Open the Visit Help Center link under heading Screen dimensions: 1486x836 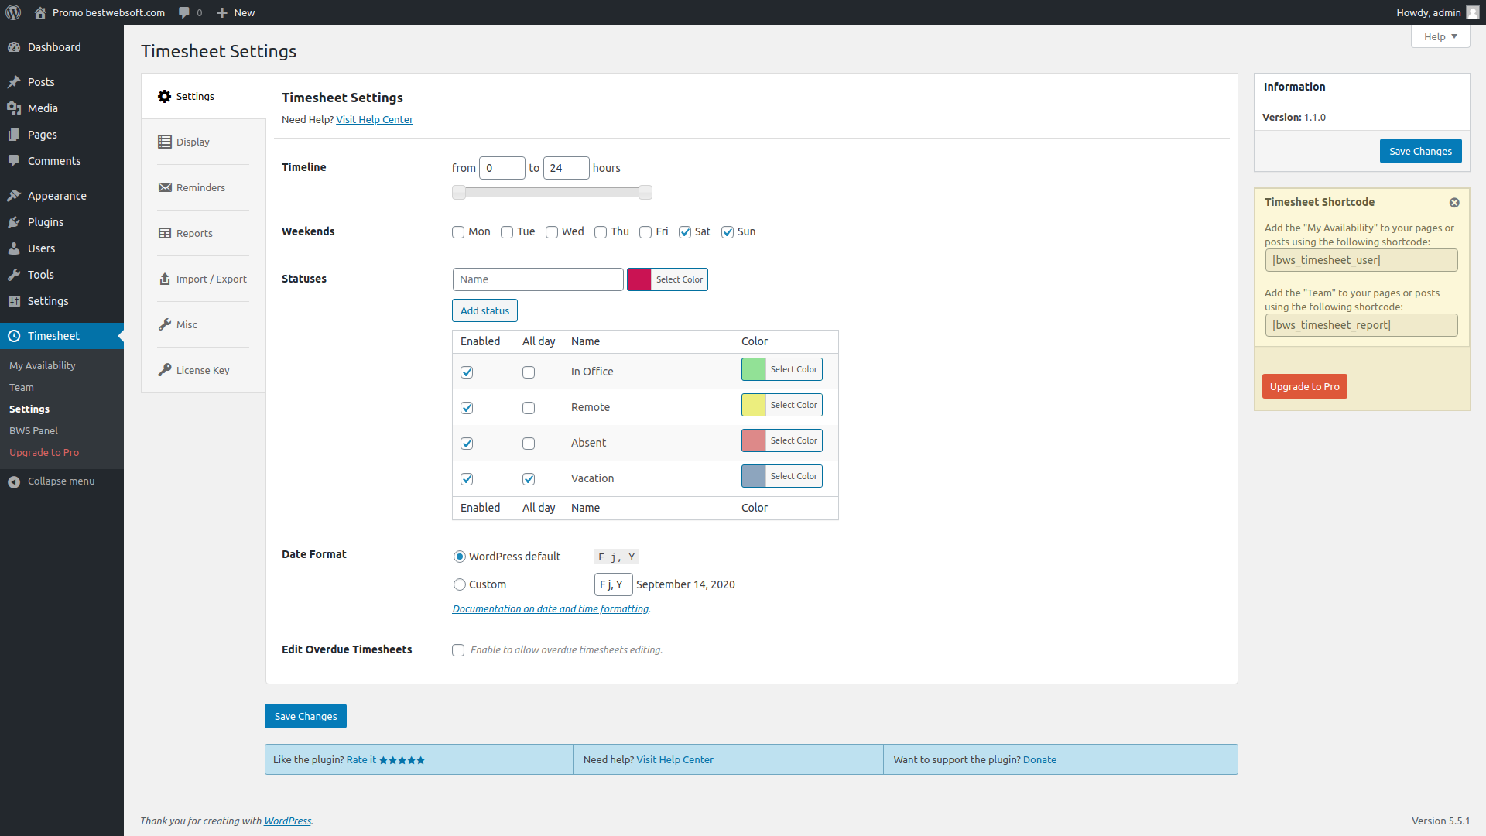tap(375, 119)
